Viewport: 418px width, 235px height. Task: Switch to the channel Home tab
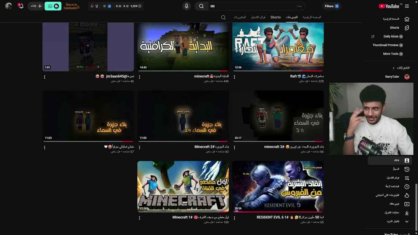point(312,17)
